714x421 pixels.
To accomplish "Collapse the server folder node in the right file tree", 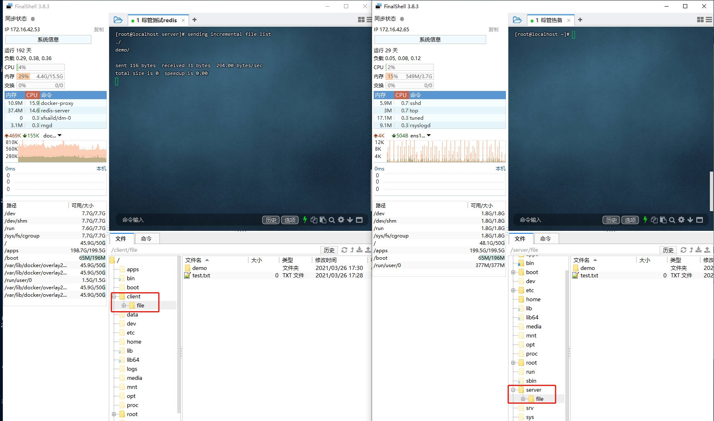I will pyautogui.click(x=513, y=390).
